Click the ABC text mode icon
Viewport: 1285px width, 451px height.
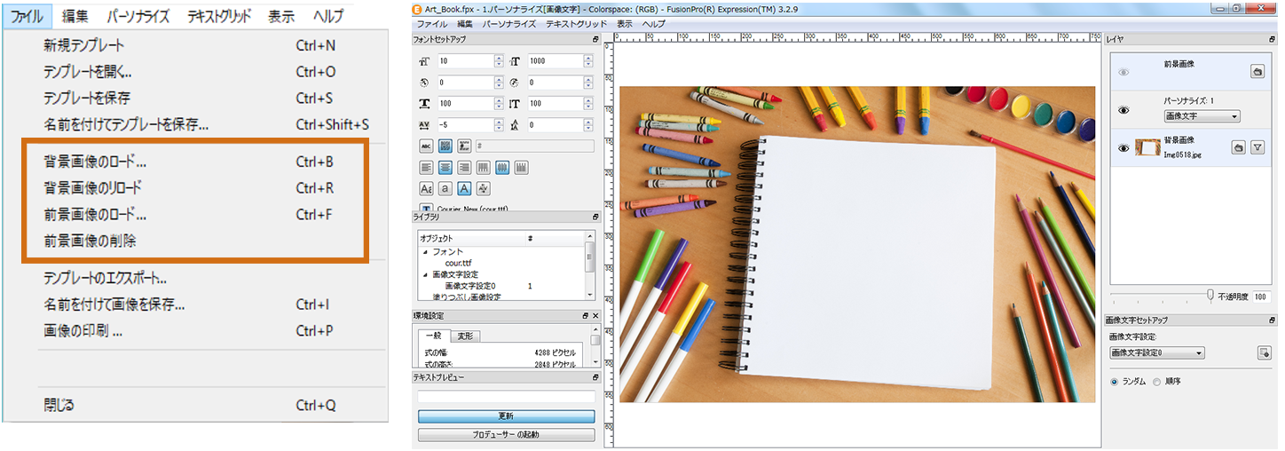426,146
